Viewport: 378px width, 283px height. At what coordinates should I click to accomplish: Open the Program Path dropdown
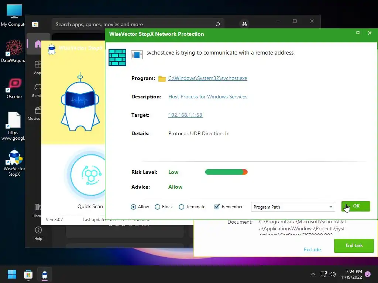tap(293, 207)
